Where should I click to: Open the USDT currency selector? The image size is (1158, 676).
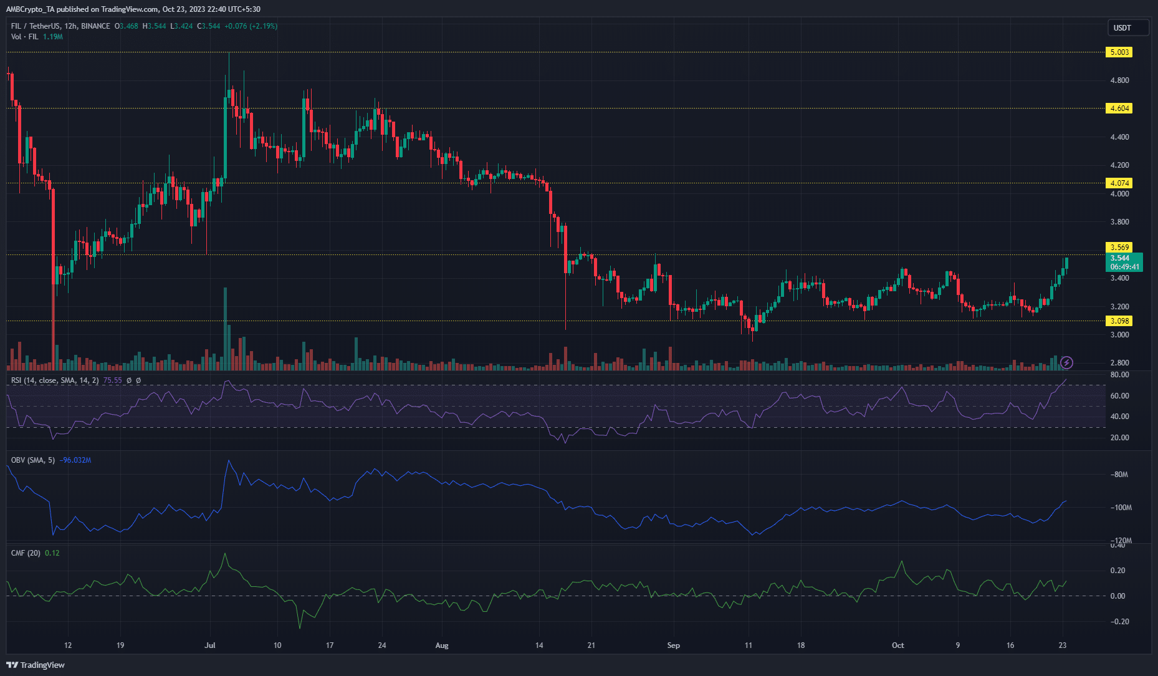click(x=1122, y=28)
